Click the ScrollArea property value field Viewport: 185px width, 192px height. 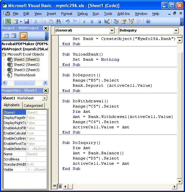(x=36, y=159)
